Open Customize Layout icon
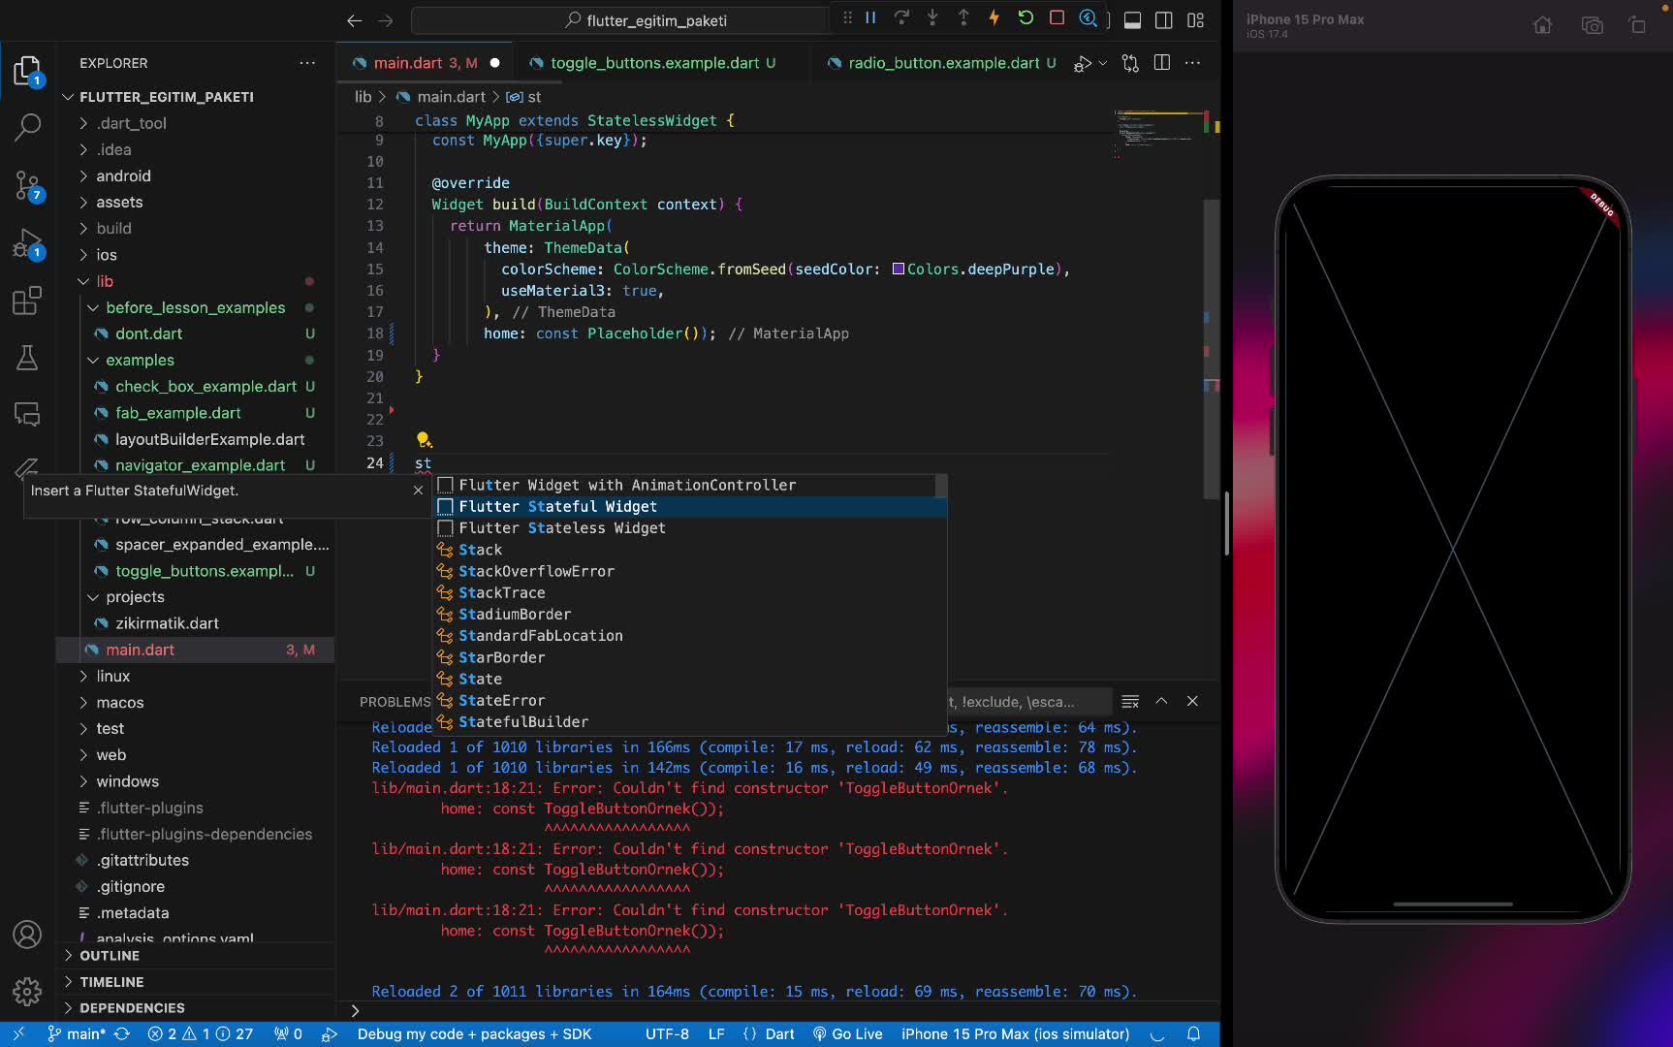This screenshot has height=1047, width=1673. pos(1195,20)
